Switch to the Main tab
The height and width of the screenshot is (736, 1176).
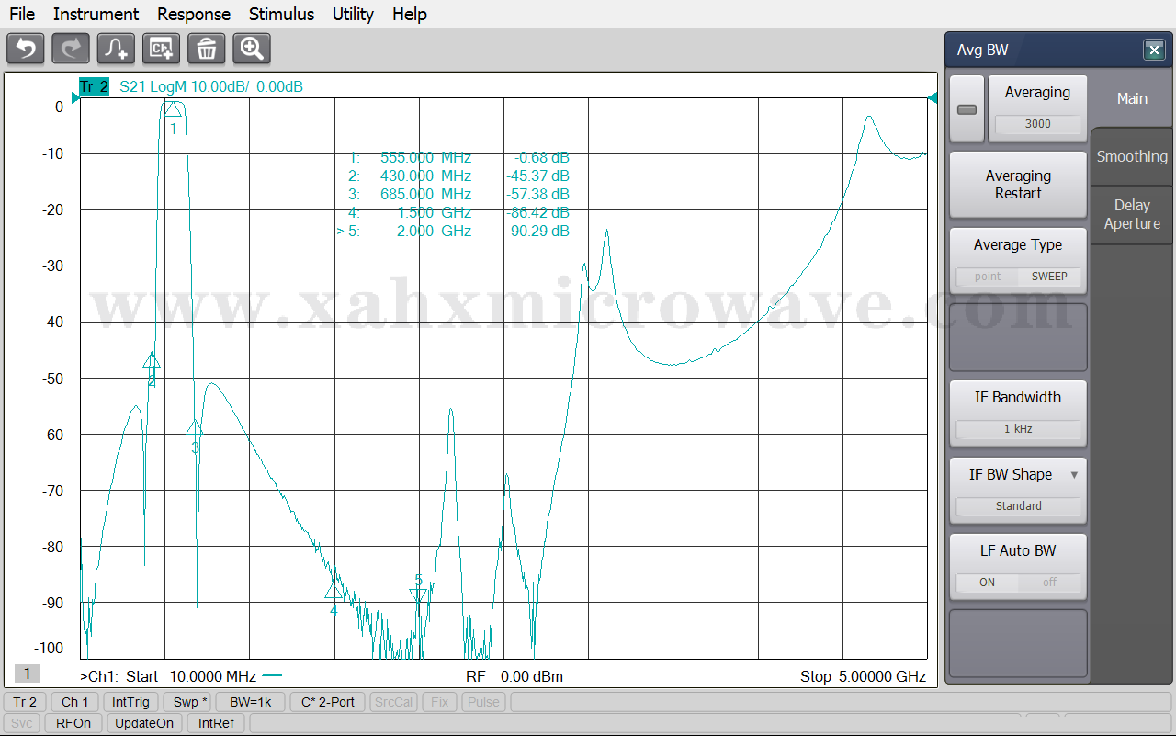(1132, 98)
